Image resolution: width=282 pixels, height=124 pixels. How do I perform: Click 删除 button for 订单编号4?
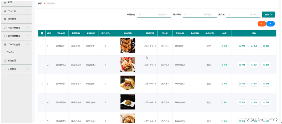[x=266, y=102]
